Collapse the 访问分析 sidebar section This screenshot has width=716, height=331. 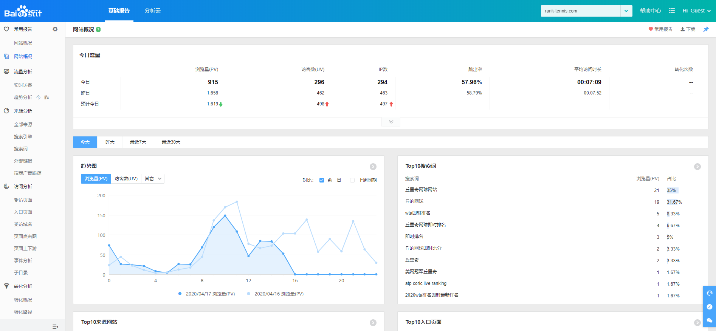click(23, 186)
